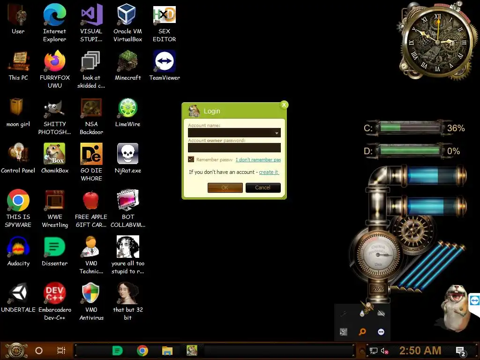This screenshot has height=360, width=480.
Task: Select the 'that but 32 bit' icon
Action: click(x=127, y=301)
